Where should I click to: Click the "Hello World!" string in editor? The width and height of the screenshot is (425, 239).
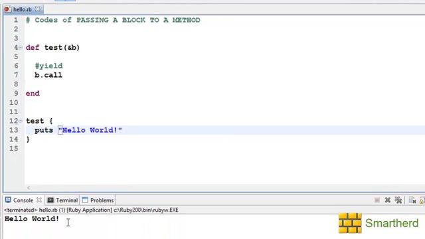90,130
